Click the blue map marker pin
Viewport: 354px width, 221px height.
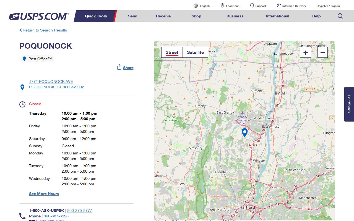click(x=244, y=132)
